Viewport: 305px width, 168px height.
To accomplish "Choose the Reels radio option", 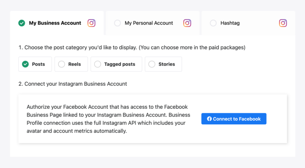I will coord(62,64).
